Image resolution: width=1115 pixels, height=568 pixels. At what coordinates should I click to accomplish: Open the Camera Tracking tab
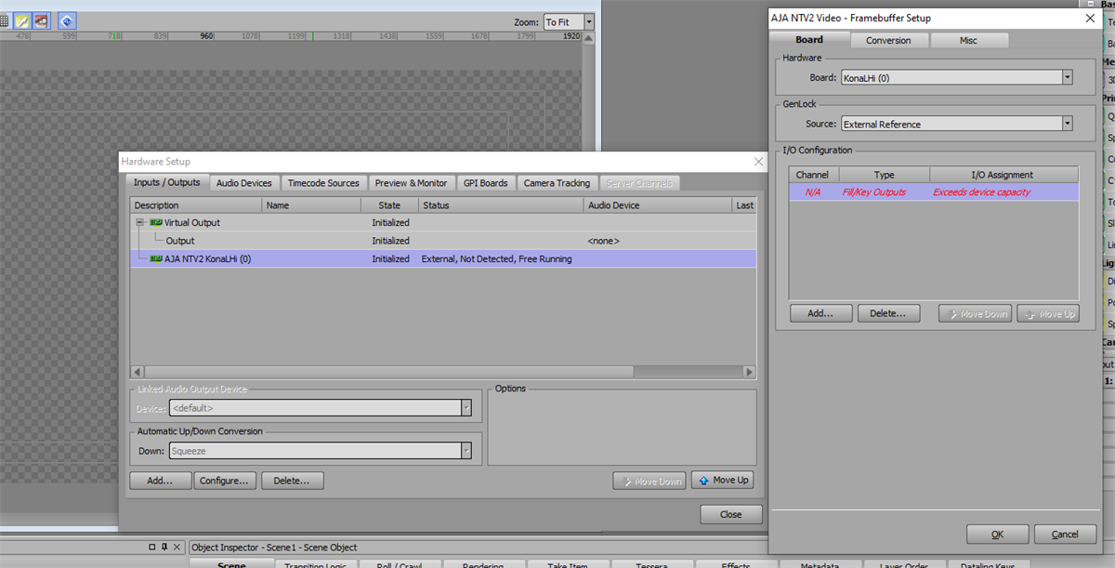pos(557,183)
